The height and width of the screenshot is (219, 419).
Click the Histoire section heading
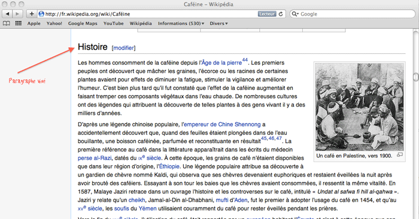coord(92,47)
